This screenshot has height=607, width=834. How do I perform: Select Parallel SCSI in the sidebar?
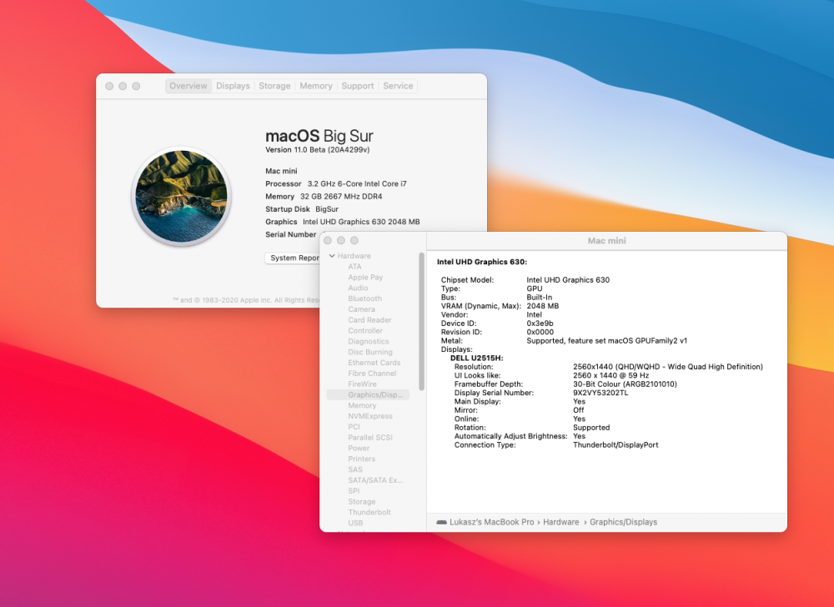(370, 437)
